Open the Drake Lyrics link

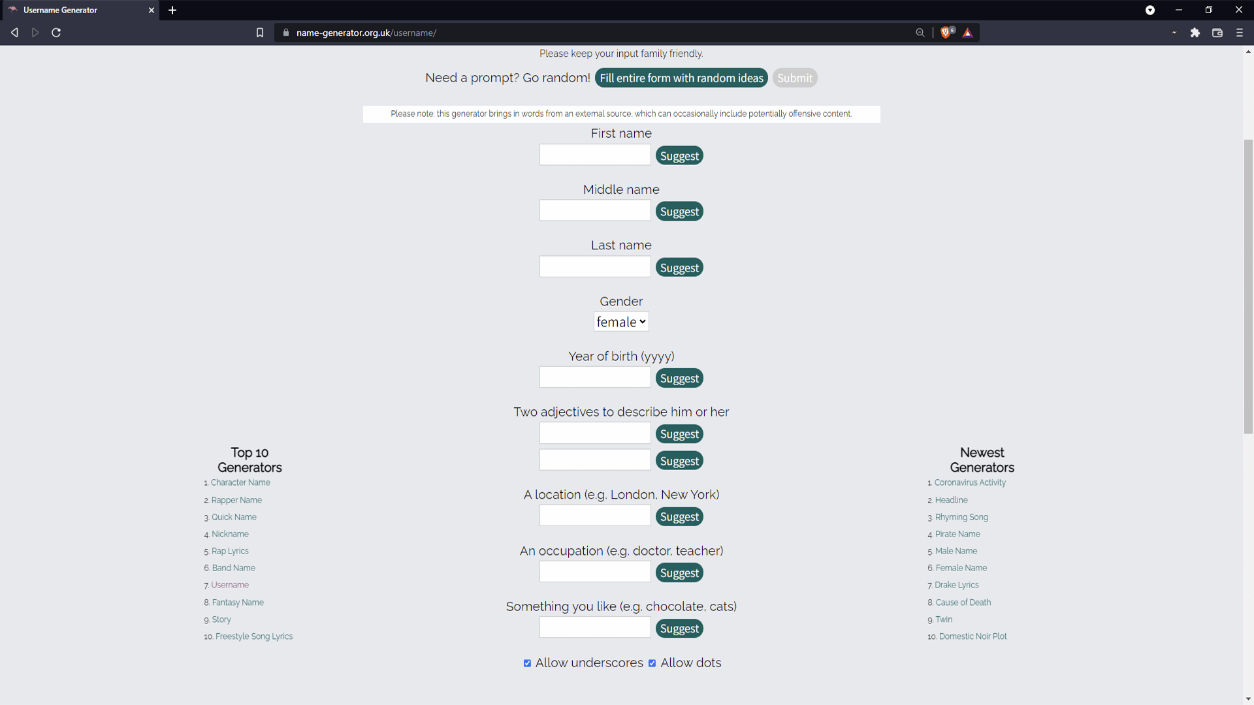[x=957, y=585]
